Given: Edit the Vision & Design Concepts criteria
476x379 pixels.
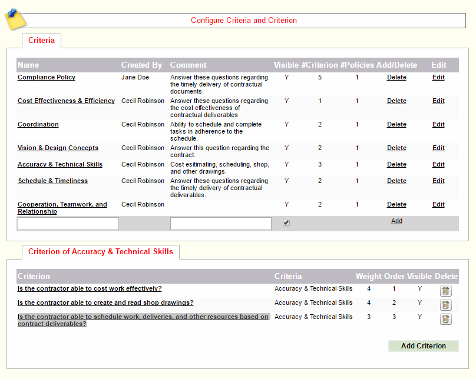Looking at the screenshot, I should pos(438,148).
